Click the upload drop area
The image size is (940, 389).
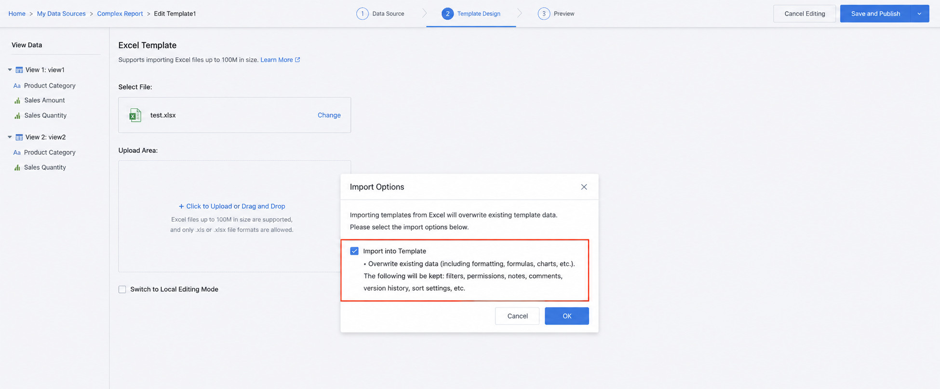(235, 216)
